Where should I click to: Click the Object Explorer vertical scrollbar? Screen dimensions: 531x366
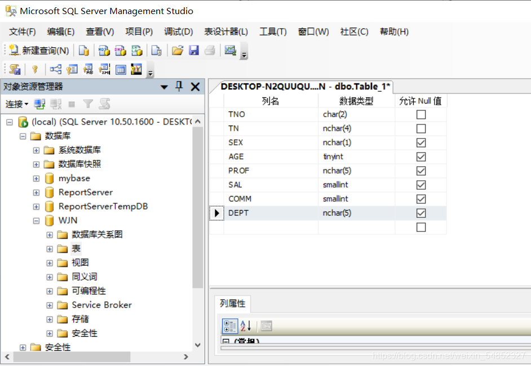coord(198,208)
